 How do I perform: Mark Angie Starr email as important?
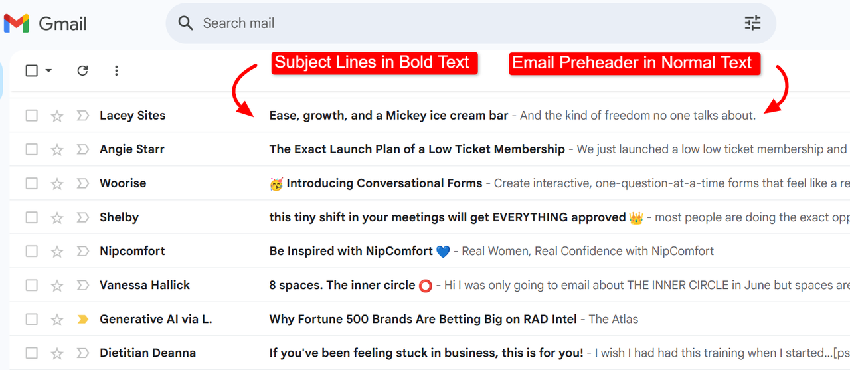click(82, 149)
